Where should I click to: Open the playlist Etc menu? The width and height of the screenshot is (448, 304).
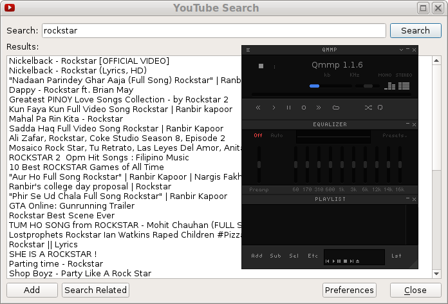[313, 256]
